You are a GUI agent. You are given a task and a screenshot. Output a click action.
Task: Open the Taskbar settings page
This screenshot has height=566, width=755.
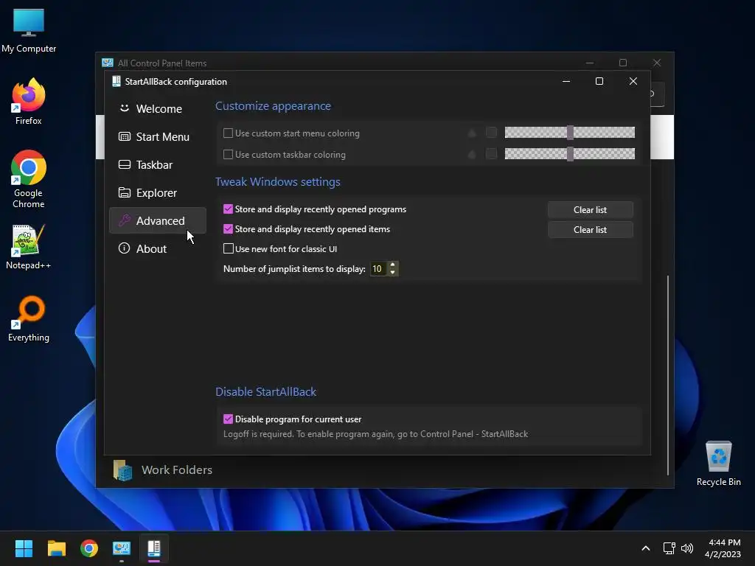pos(158,164)
